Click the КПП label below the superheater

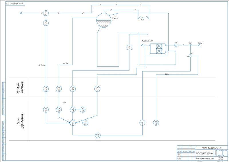(142, 20)
